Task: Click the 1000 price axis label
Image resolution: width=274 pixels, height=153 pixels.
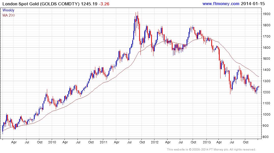Action: tap(267, 114)
